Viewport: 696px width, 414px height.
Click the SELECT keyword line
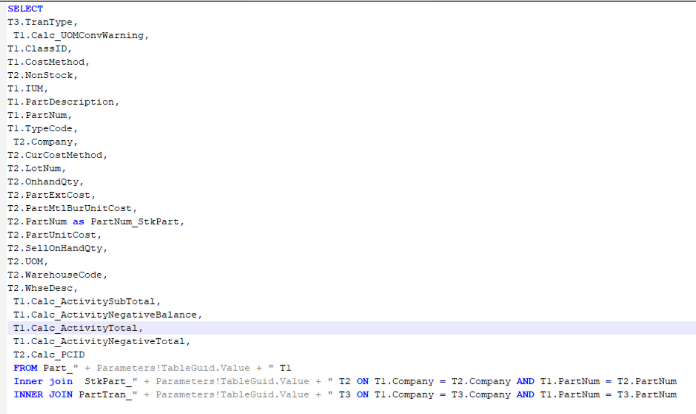pyautogui.click(x=25, y=8)
